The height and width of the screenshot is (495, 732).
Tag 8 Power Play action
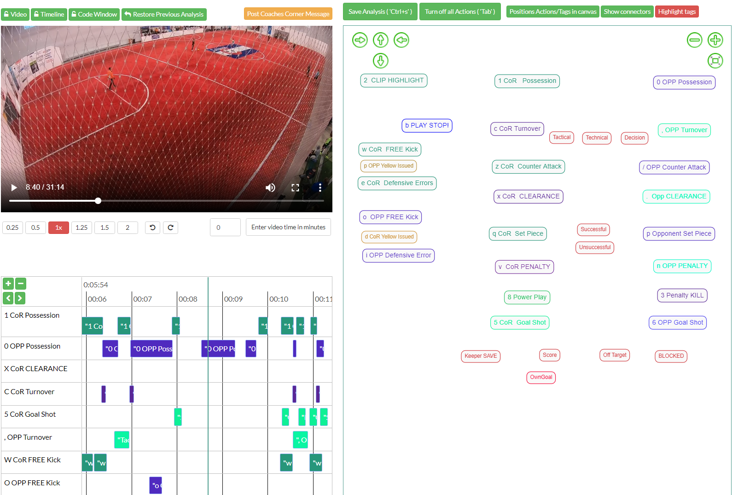click(x=527, y=297)
